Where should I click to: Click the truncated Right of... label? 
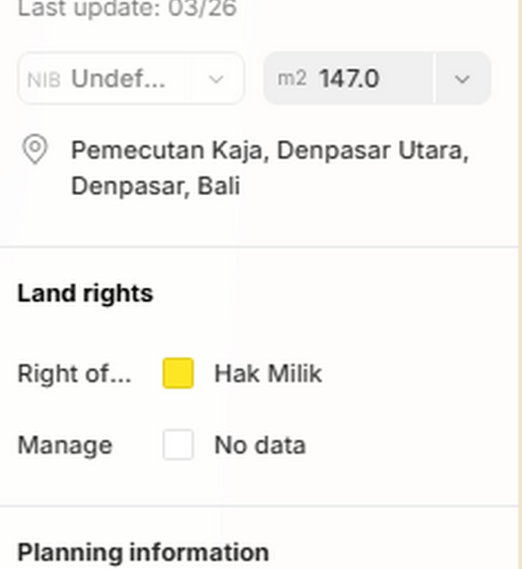[74, 374]
